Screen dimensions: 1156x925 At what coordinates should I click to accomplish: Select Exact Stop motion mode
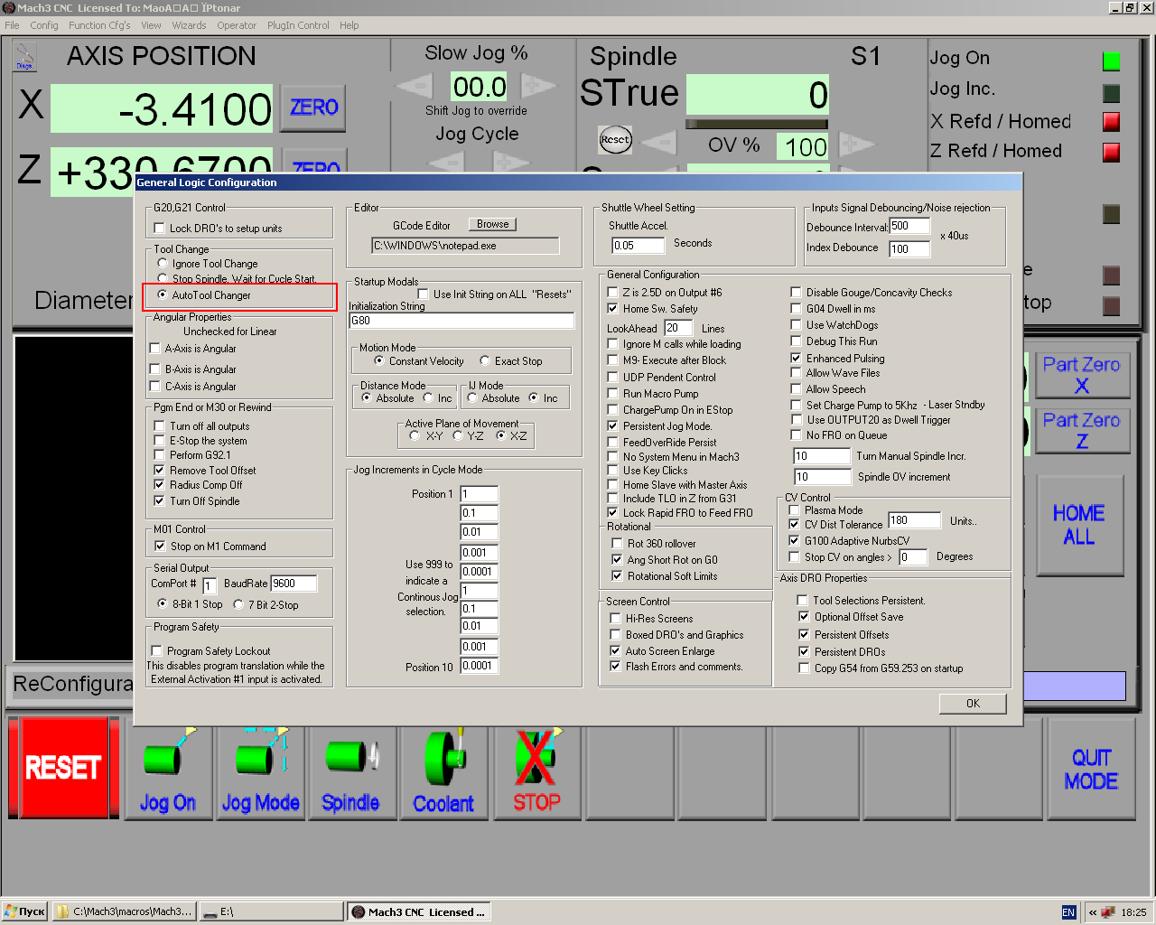(x=485, y=360)
